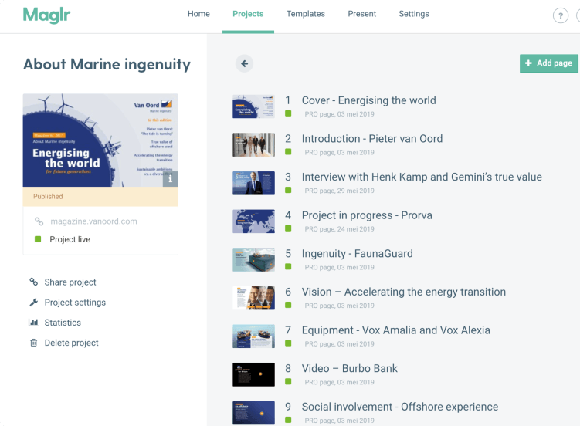Viewport: 580px width, 426px height.
Task: Click the Delete project trash icon
Action: pyautogui.click(x=34, y=343)
